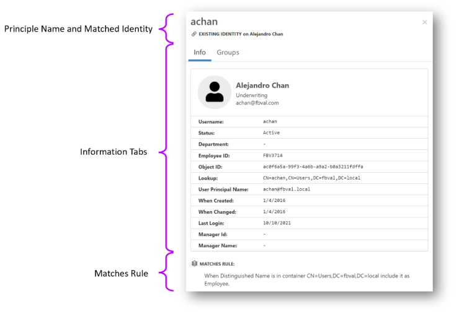Screen dimensions: 470x322
Task: Click the Status value Active
Action: [x=272, y=133]
